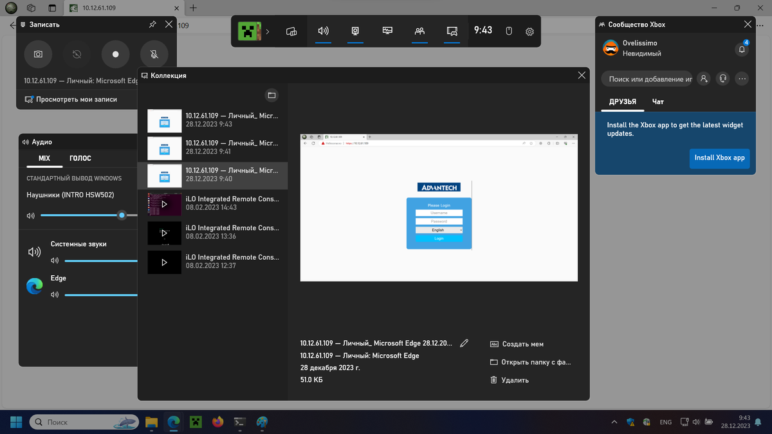Click the add friend person icon
This screenshot has width=772, height=434.
click(x=704, y=78)
